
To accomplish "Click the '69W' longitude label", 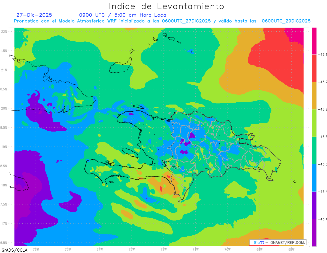I will (259, 249).
